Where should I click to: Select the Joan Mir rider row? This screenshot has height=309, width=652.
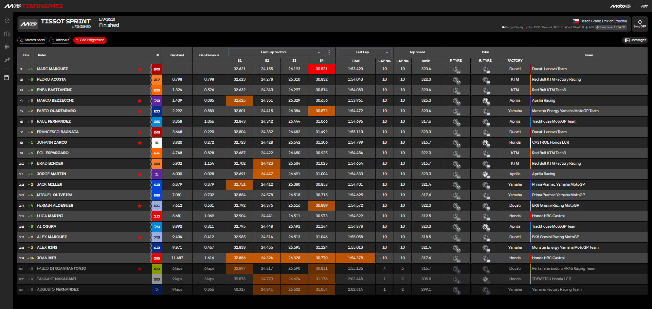point(332,258)
